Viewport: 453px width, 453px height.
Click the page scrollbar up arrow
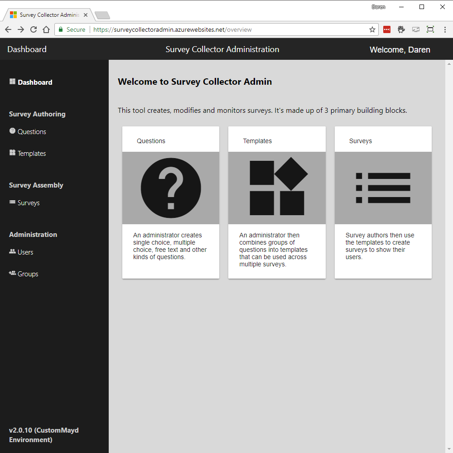tap(449, 64)
